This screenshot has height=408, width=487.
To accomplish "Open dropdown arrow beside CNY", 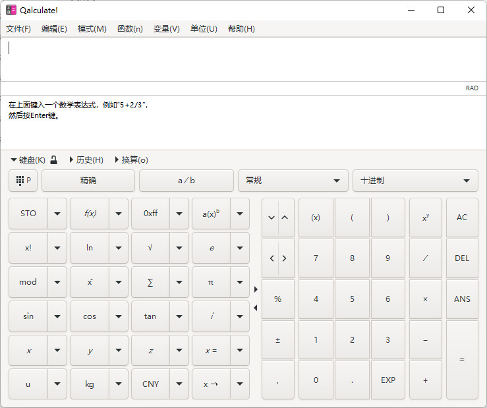I will pos(179,384).
